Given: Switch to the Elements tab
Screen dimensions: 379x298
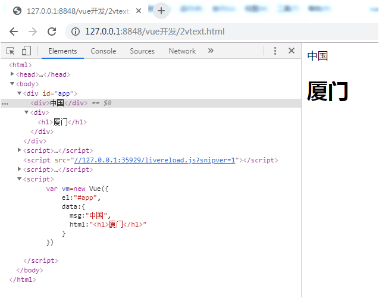Looking at the screenshot, I should pyautogui.click(x=62, y=51).
